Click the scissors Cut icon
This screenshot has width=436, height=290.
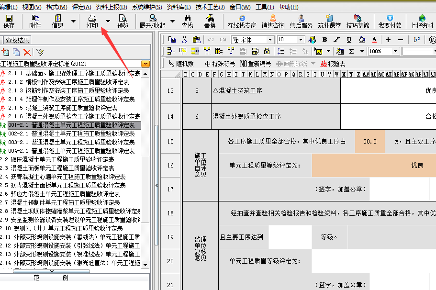click(x=184, y=40)
